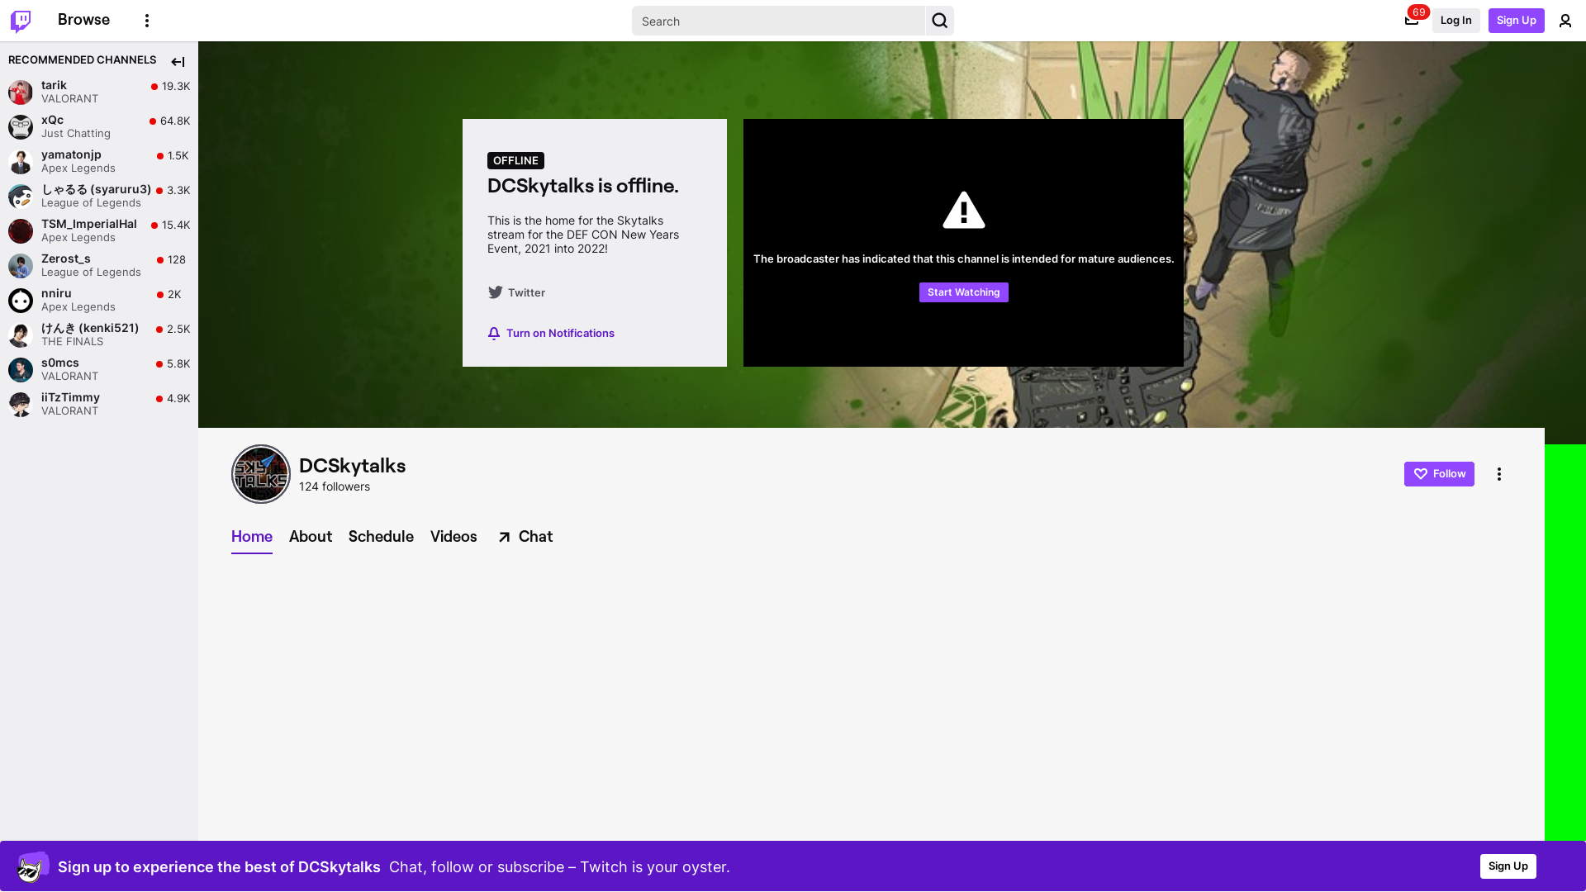
Task: Click xQc's 64.8K viewer count
Action: [175, 121]
